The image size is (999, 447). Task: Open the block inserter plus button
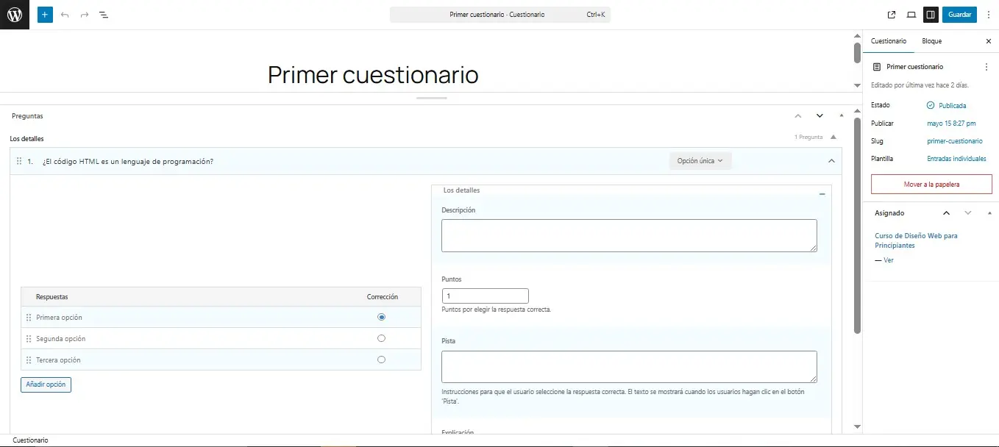pos(45,15)
